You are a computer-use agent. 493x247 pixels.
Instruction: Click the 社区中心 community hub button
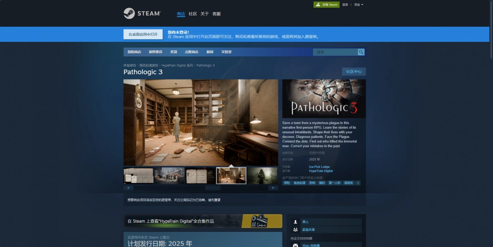[354, 71]
